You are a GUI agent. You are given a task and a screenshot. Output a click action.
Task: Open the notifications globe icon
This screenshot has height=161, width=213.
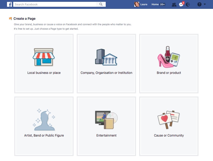tap(188, 4)
